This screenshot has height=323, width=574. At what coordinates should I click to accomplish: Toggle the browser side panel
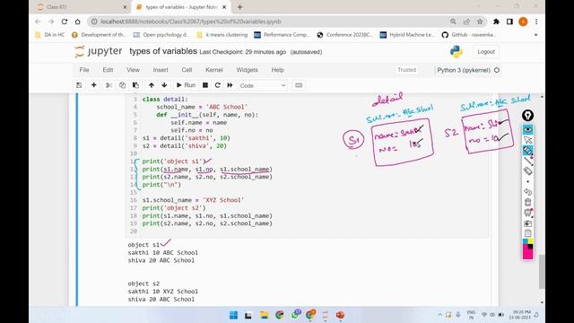pyautogui.click(x=509, y=22)
